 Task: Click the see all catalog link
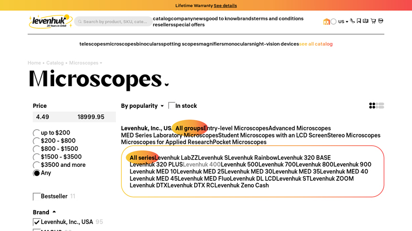coord(316,44)
